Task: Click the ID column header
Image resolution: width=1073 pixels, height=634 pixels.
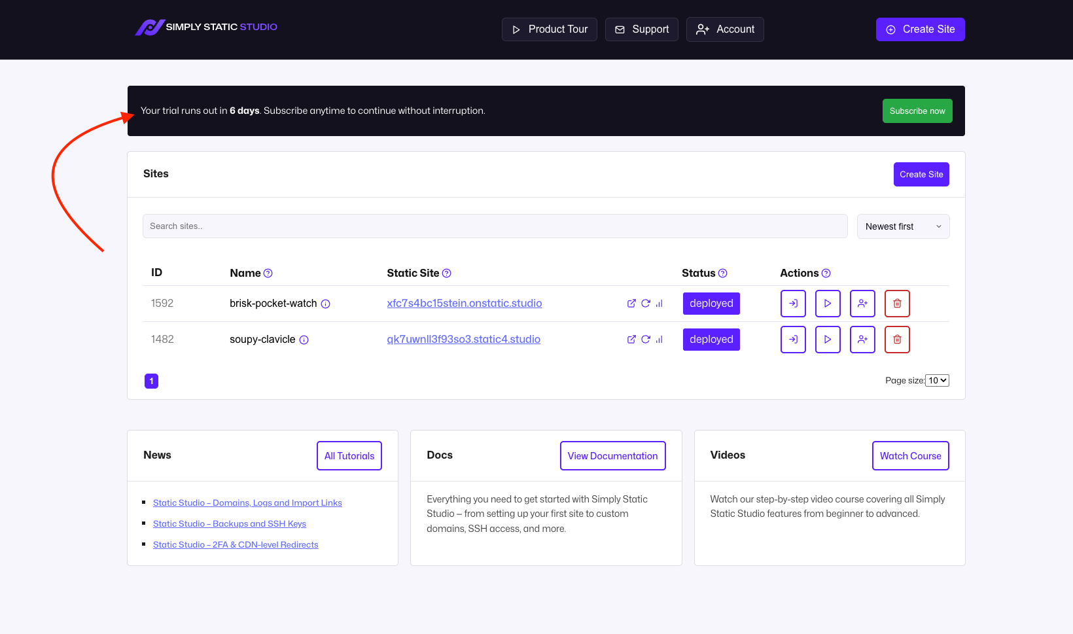Action: (x=156, y=273)
